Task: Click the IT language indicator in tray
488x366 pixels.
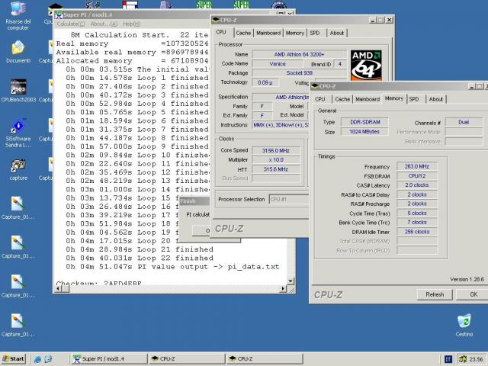Action: (448, 359)
